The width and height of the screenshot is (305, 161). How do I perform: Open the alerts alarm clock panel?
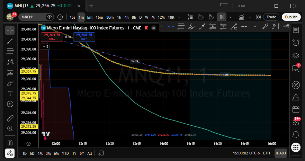[296, 43]
